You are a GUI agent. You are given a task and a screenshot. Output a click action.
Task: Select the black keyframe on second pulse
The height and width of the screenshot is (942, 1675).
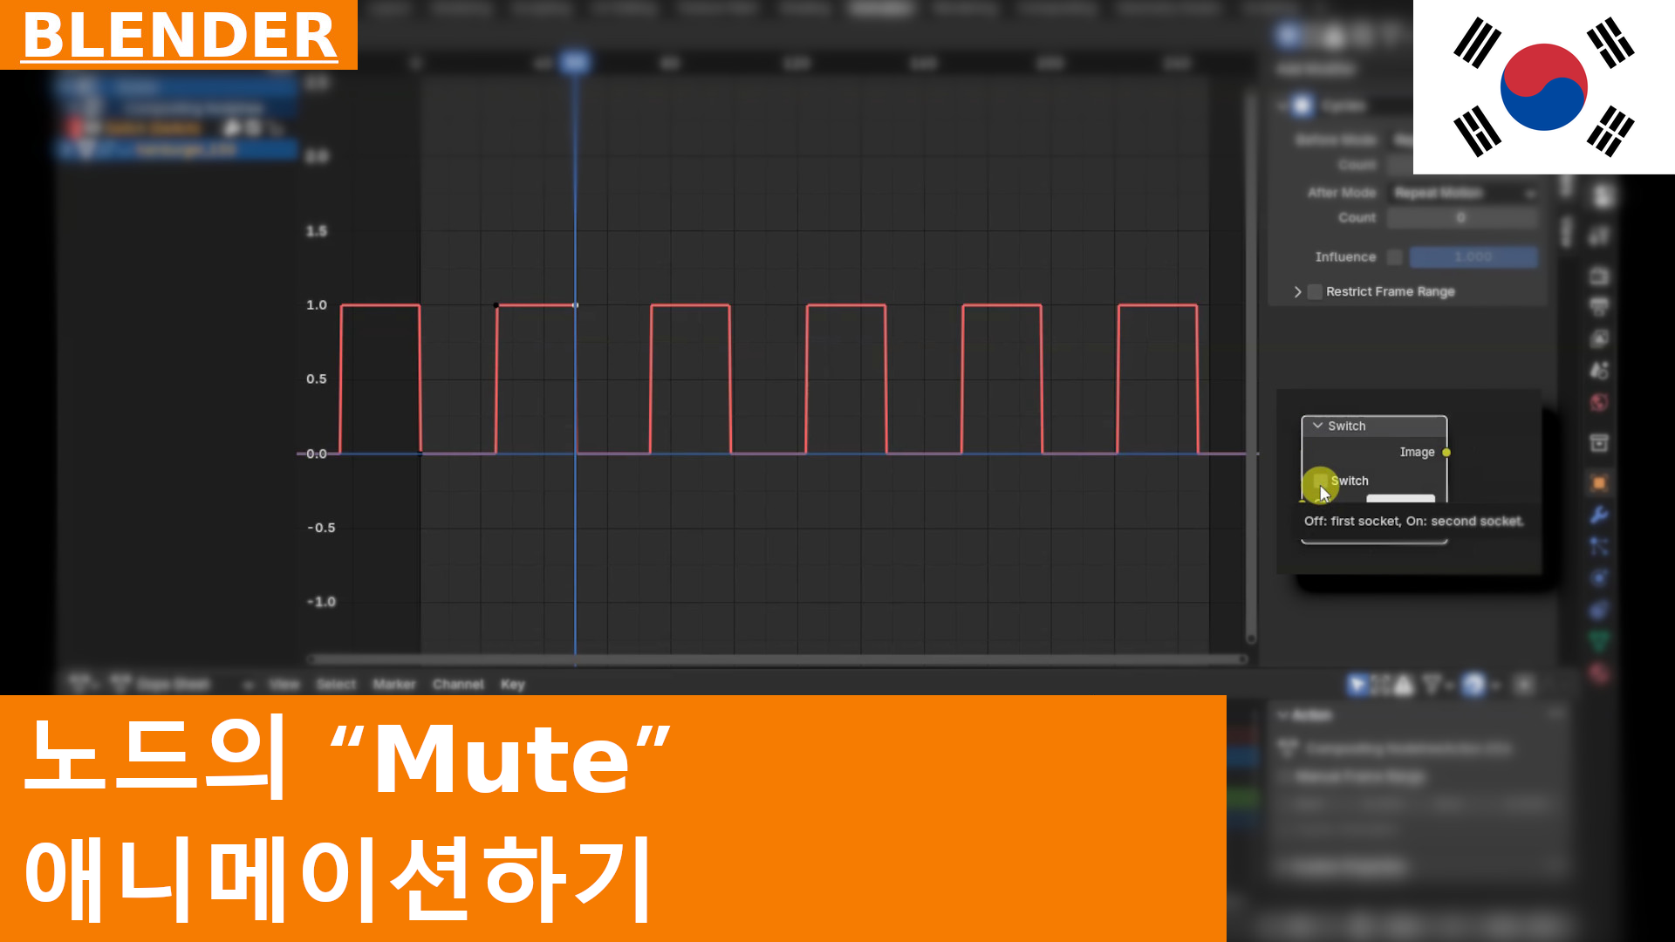pyautogui.click(x=496, y=305)
